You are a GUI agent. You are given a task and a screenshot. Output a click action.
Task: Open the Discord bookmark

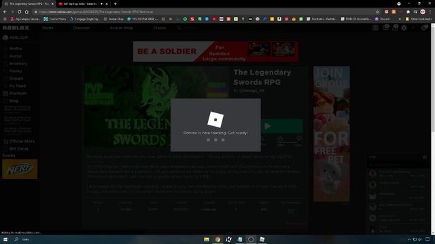click(x=382, y=19)
